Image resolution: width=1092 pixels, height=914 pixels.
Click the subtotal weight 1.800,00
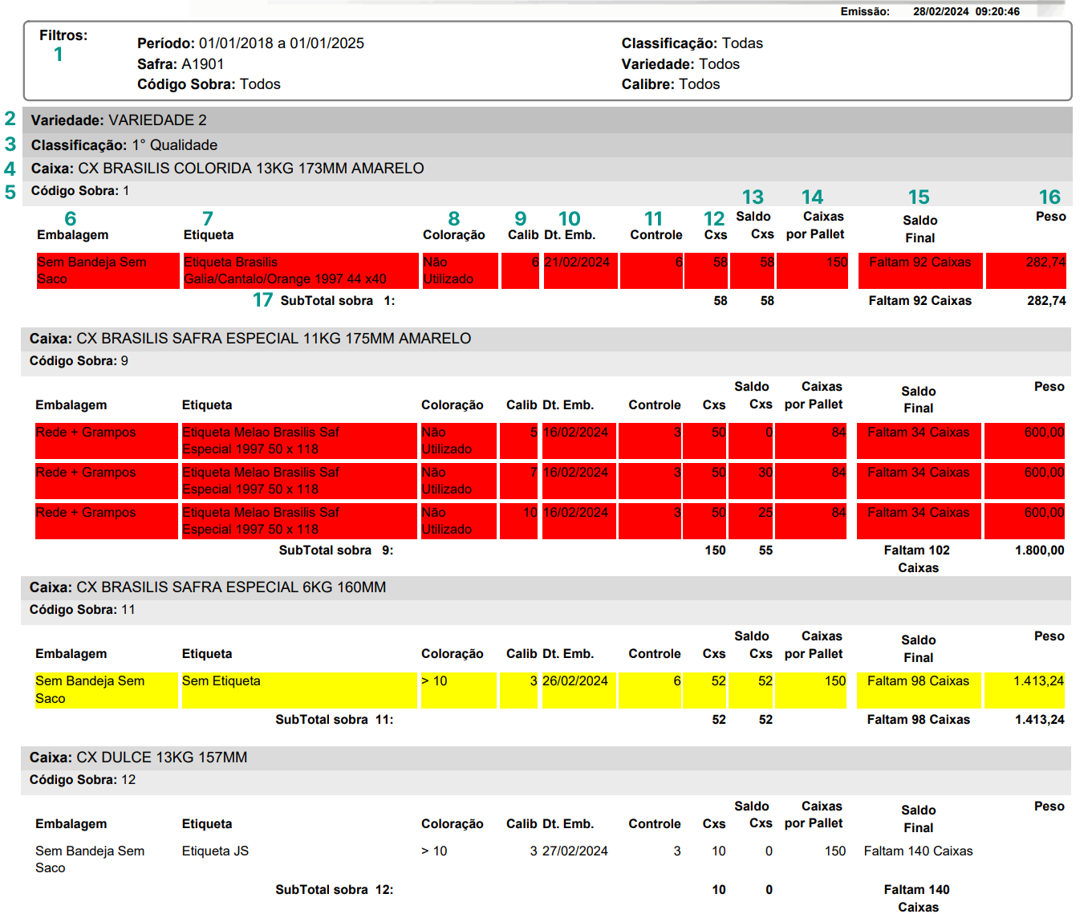click(x=1039, y=550)
